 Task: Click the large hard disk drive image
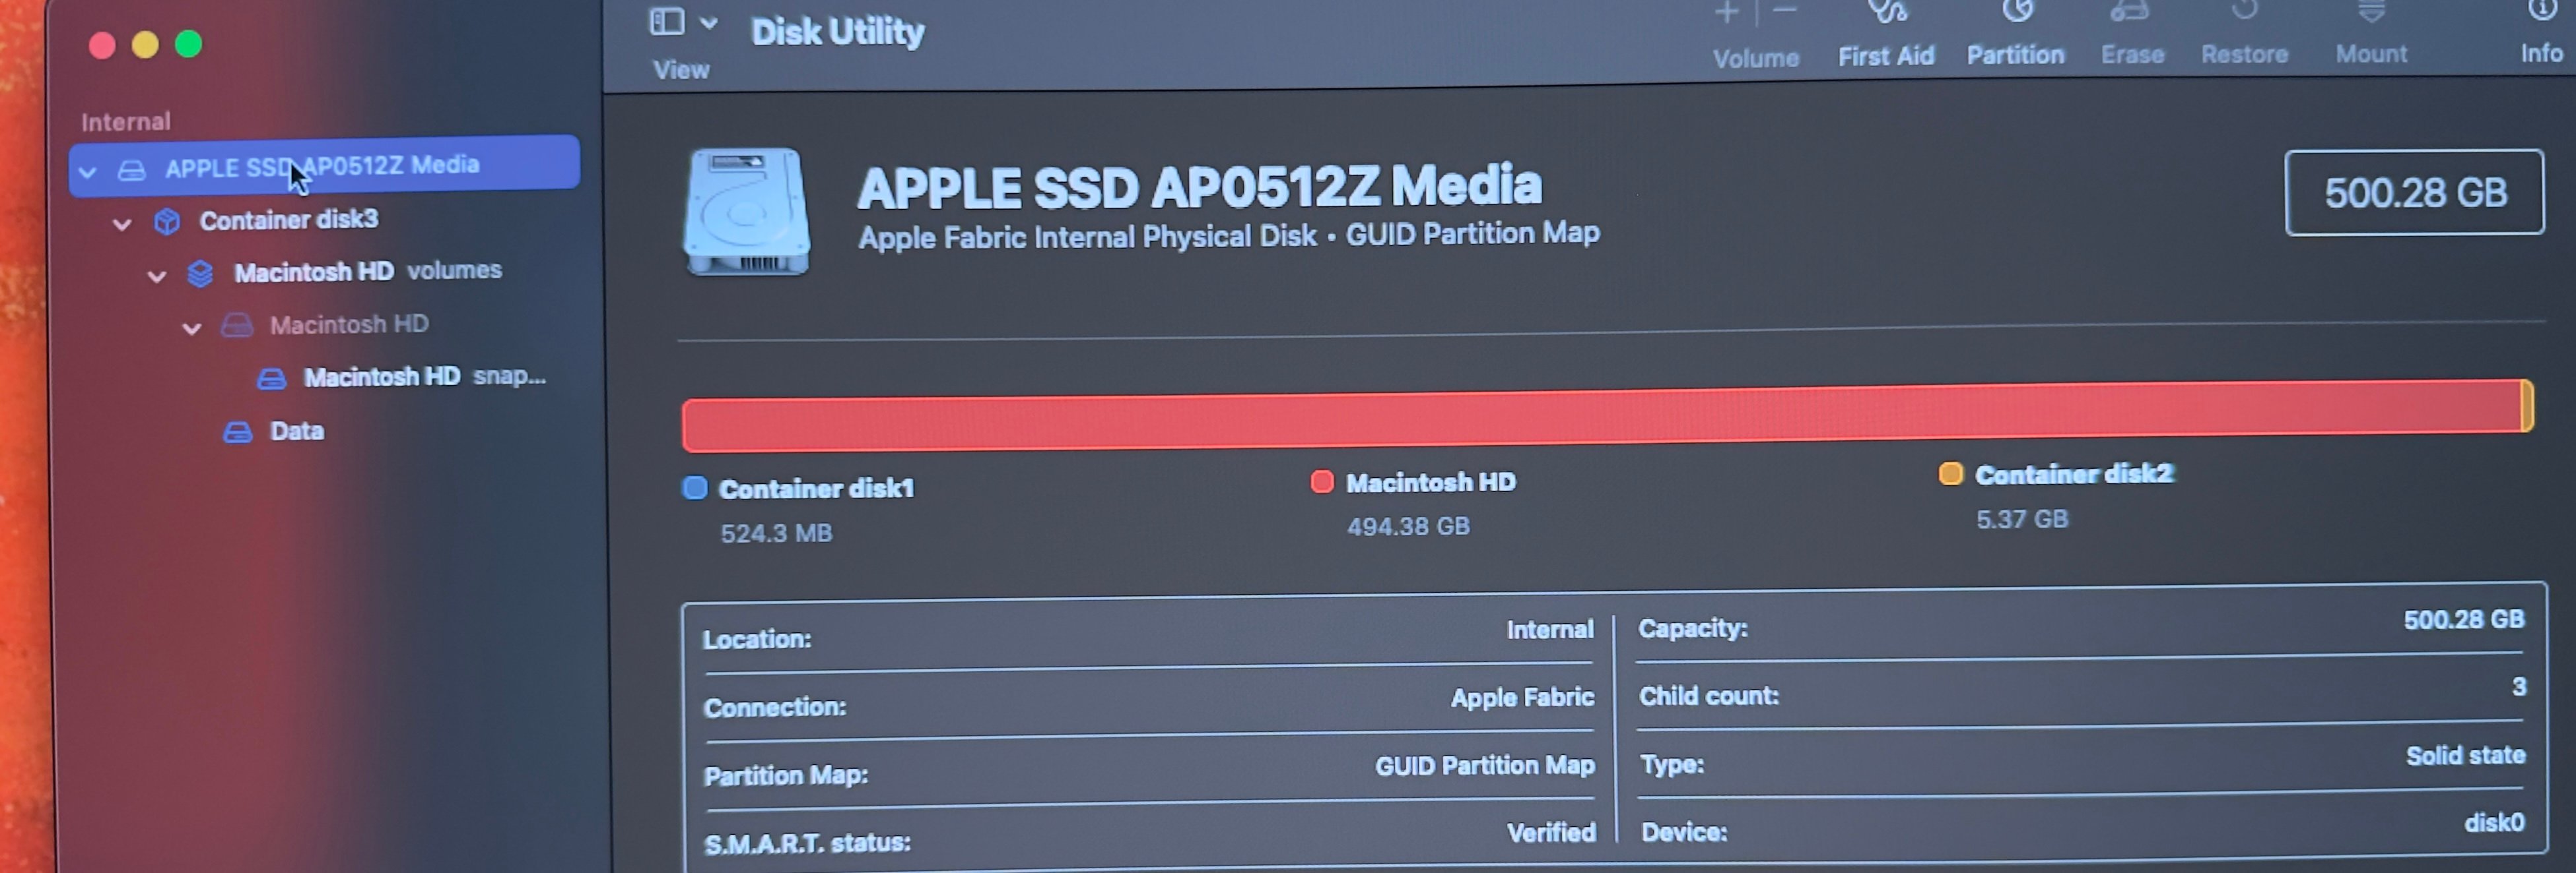746,212
